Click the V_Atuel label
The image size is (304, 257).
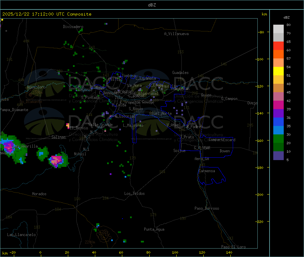tap(174, 125)
